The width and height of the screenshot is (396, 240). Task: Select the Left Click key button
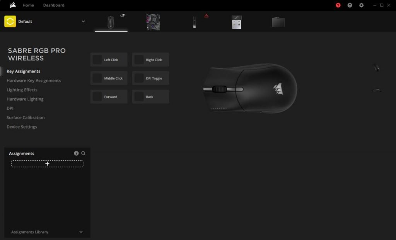109,60
